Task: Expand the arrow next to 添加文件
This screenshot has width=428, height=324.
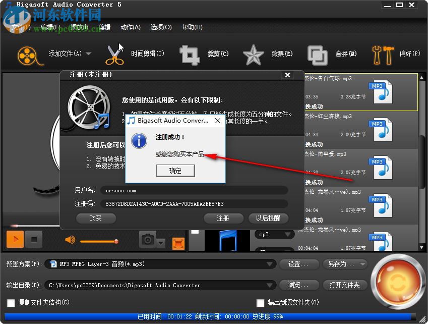Action: [x=88, y=54]
